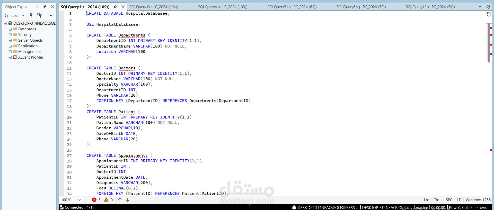The image size is (494, 210).
Task: Close the Object Explorer panel
Action: [52, 7]
